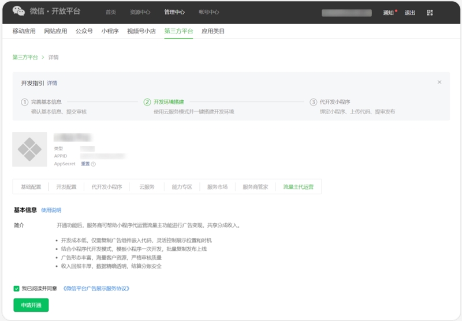Close the 开发指引 guide panel

tap(439, 82)
